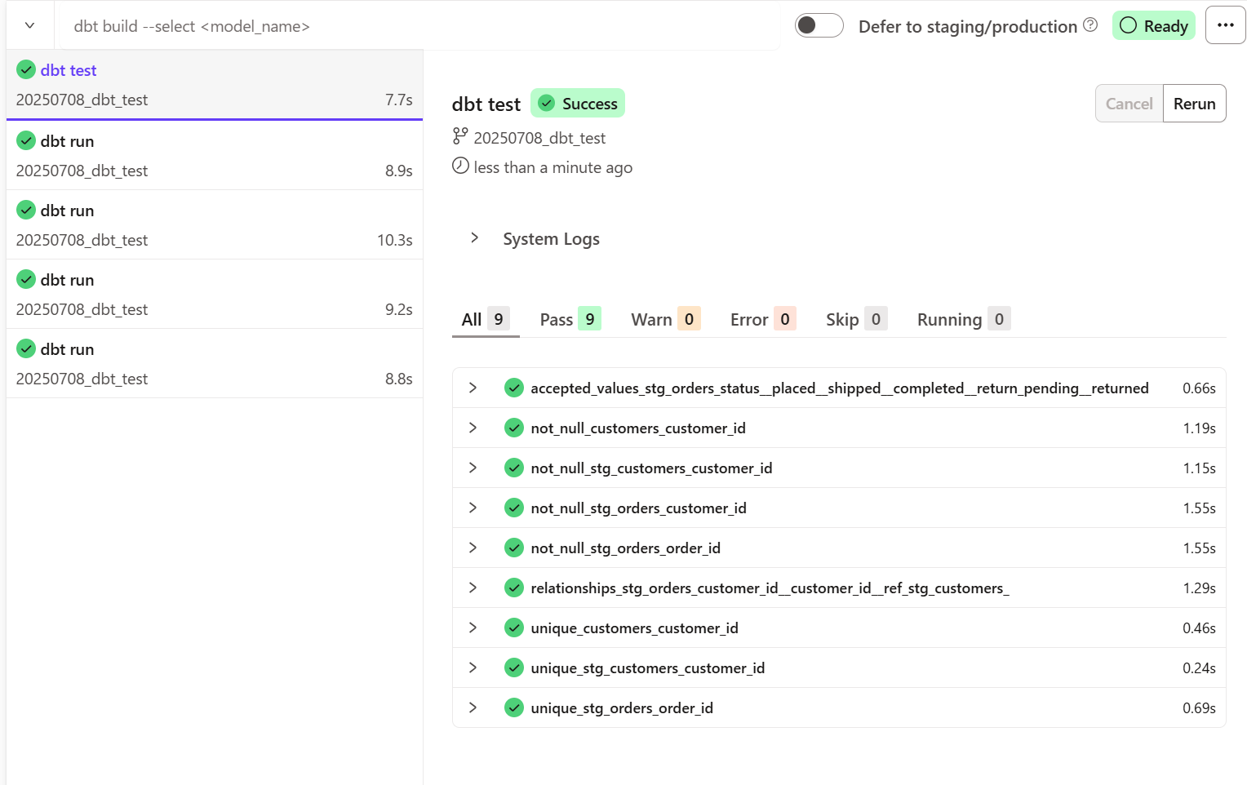The image size is (1247, 785).
Task: Switch to the Error 0 tab
Action: coord(762,319)
